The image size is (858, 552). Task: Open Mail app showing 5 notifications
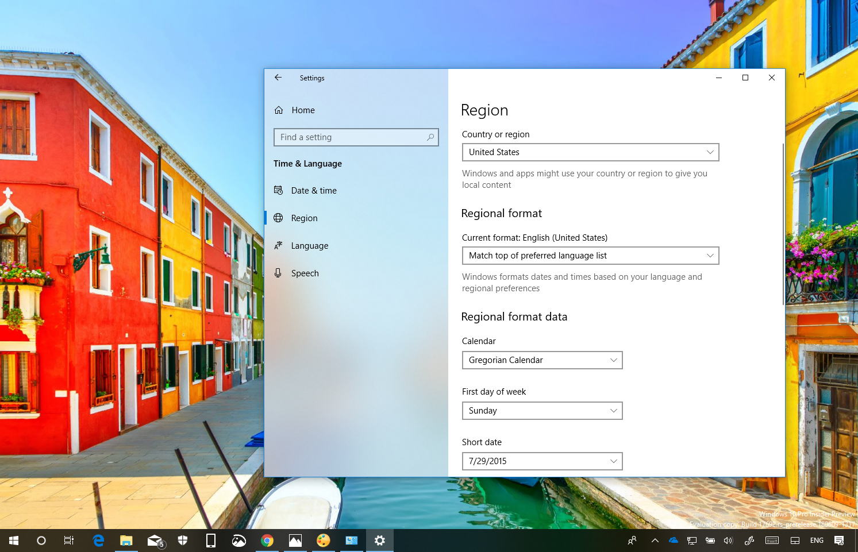pos(154,541)
